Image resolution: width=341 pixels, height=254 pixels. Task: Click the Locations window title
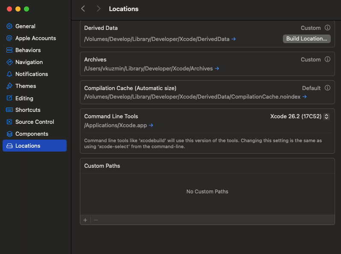pyautogui.click(x=124, y=9)
